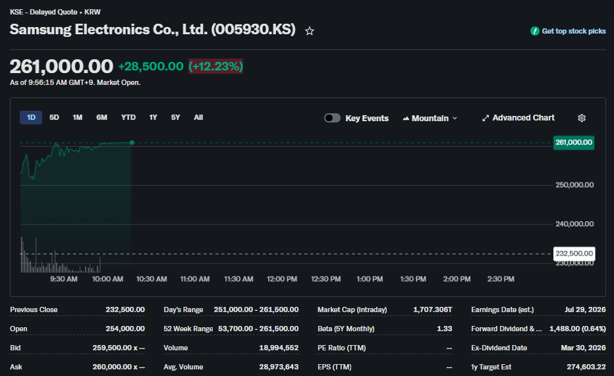
Task: Click the 250,000.00 price axis label
Action: (574, 184)
